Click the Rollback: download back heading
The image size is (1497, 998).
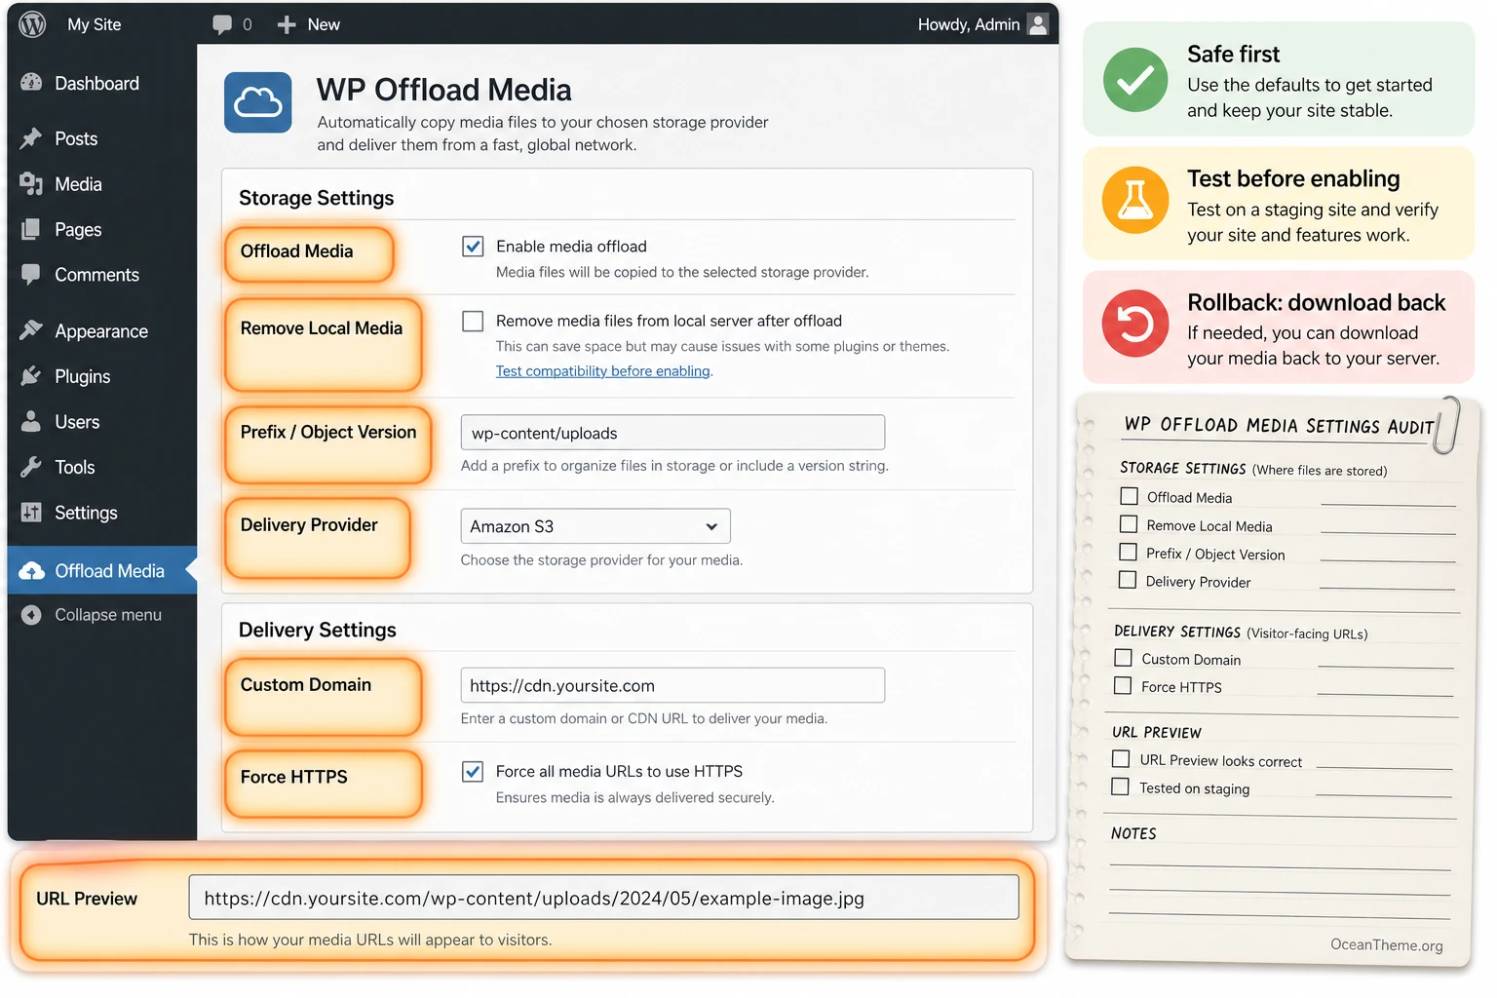click(x=1317, y=302)
